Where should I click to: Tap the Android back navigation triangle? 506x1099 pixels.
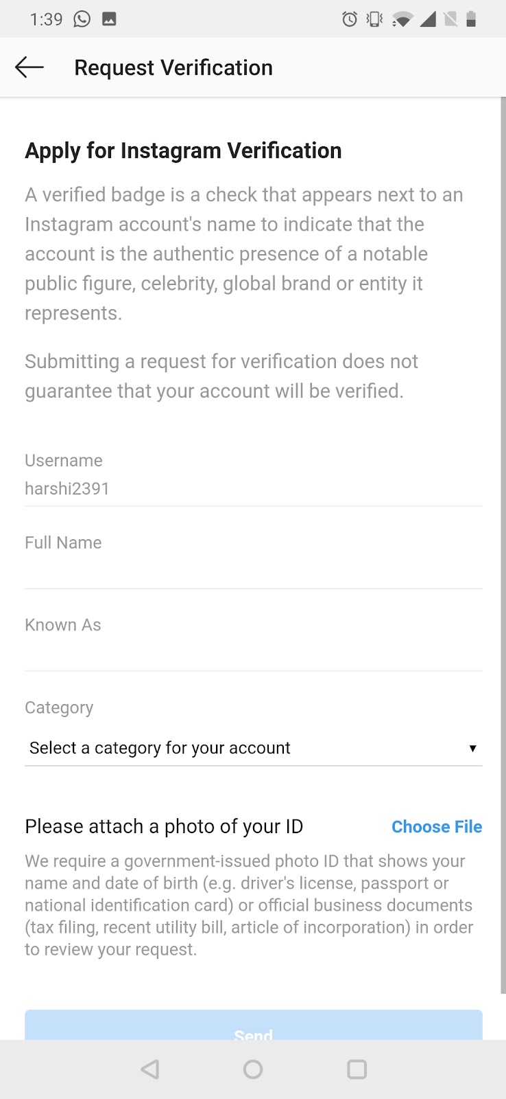coord(149,1069)
